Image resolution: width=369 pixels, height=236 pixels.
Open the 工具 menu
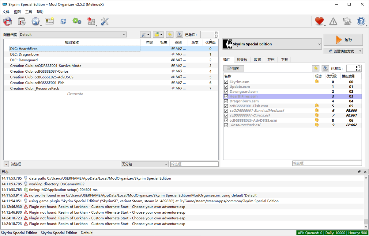pyautogui.click(x=28, y=12)
